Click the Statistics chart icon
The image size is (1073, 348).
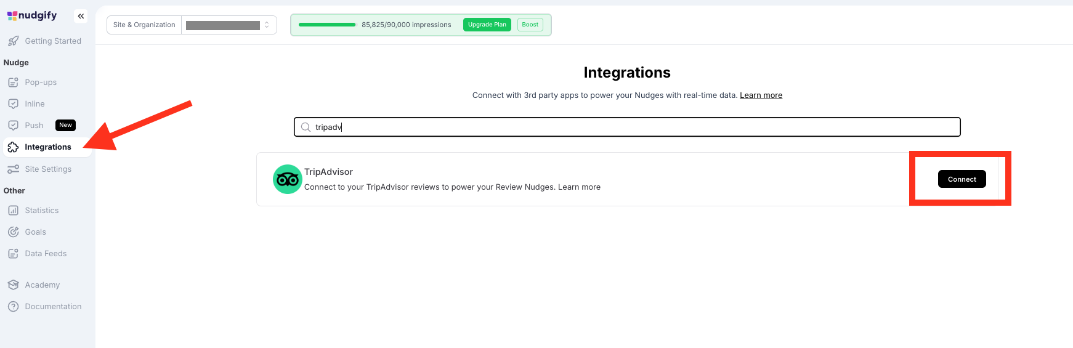(13, 211)
